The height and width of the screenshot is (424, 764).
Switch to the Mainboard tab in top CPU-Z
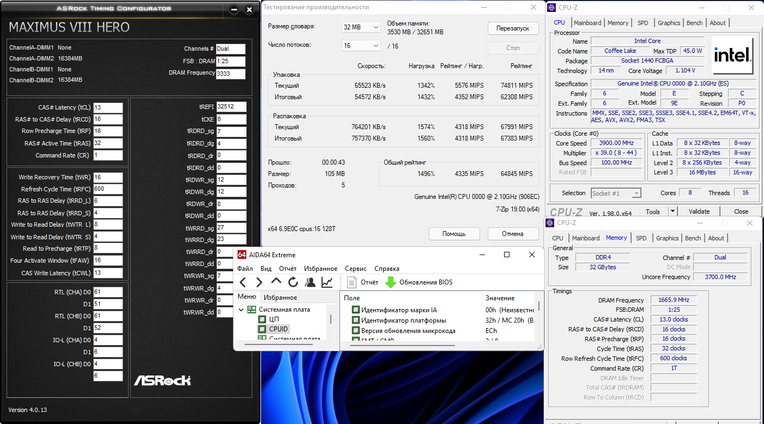pos(587,23)
